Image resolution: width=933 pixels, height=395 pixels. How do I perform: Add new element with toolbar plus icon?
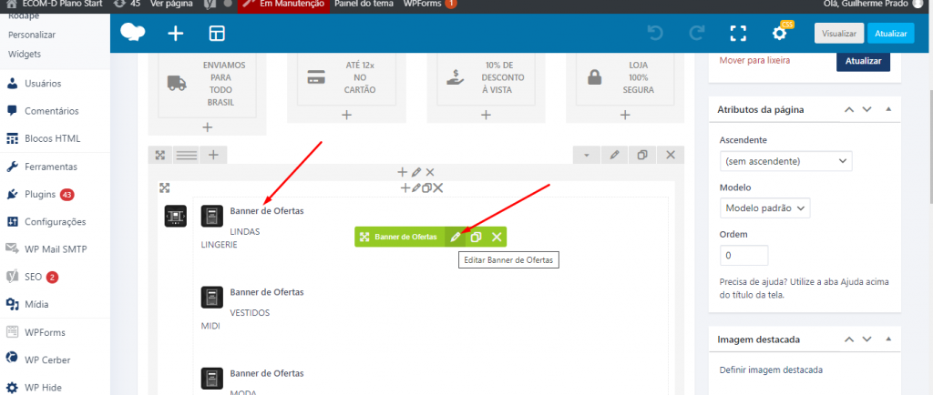175,34
